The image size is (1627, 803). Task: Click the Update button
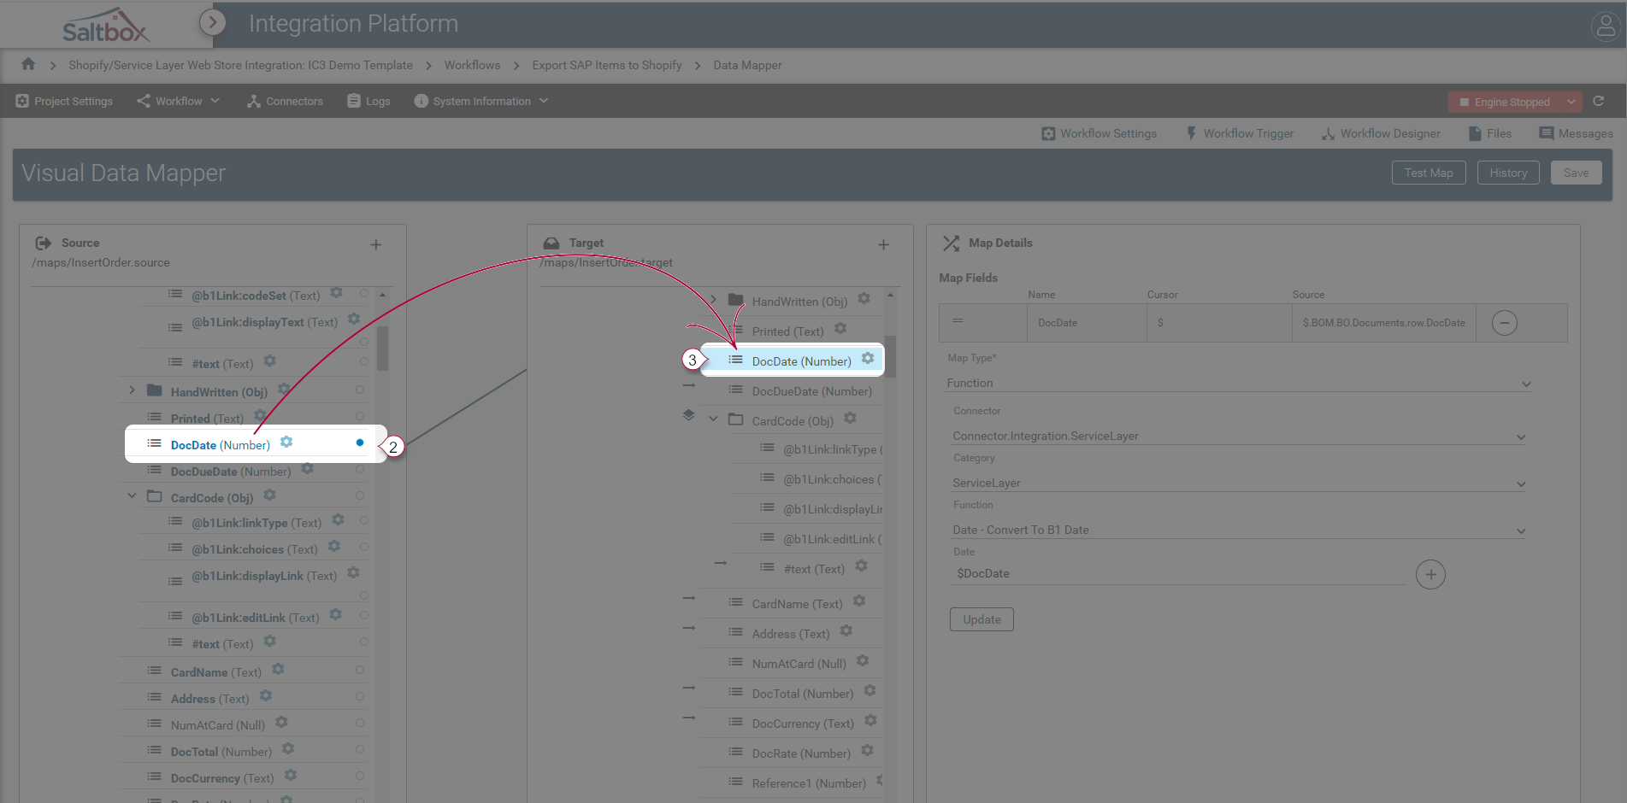(982, 619)
